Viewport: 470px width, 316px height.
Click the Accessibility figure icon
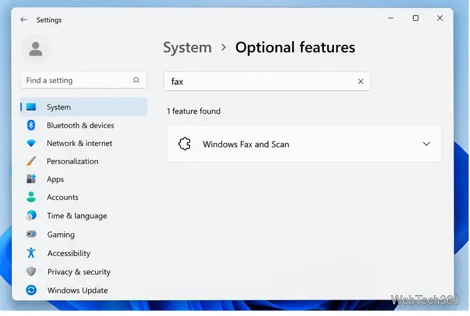point(31,253)
